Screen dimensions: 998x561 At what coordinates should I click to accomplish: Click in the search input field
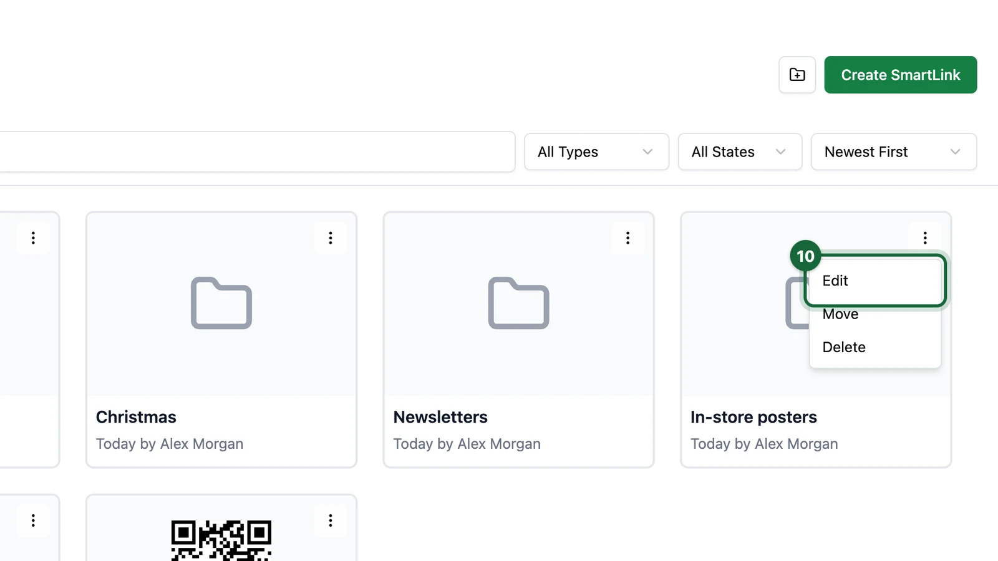(x=257, y=151)
